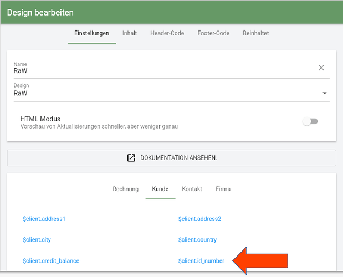The image size is (343, 277).
Task: Switch to the Inhalt tab
Action: pos(130,33)
